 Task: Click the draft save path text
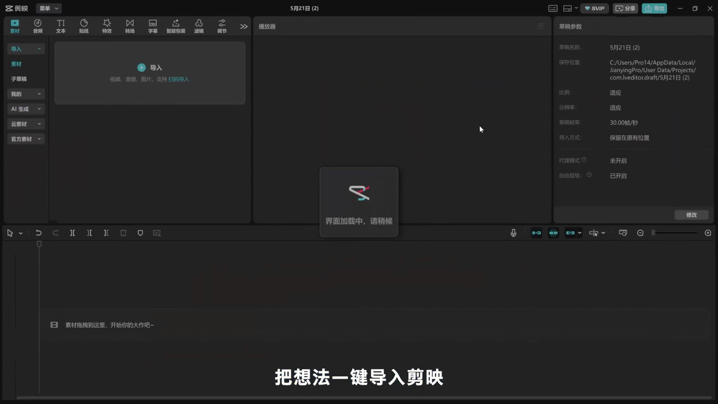(x=653, y=70)
